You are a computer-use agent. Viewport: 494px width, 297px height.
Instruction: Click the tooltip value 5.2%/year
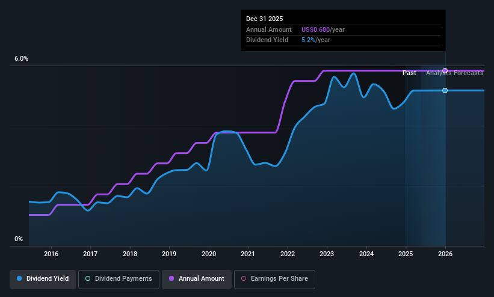(316, 40)
